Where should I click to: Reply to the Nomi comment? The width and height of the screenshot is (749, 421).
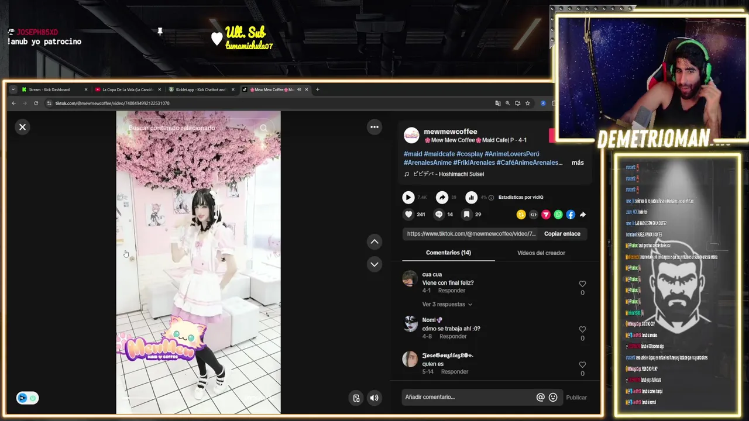(x=453, y=336)
